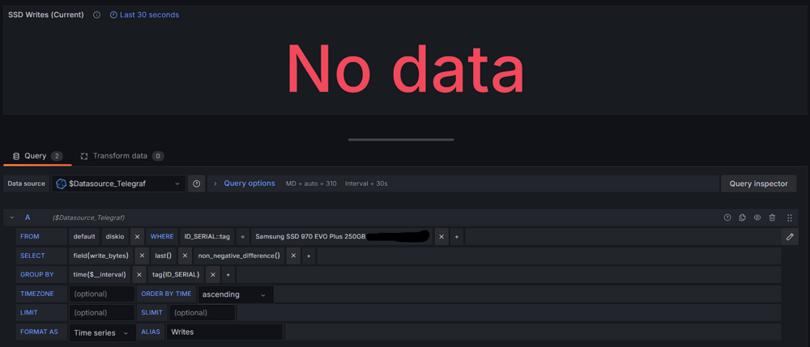Screen dimensions: 810x347
Task: Add a SELECT function with plus
Action: point(308,256)
